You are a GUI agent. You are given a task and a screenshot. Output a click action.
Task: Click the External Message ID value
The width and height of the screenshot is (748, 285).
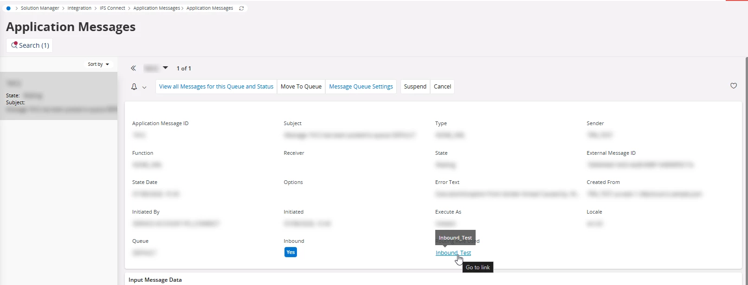point(640,165)
